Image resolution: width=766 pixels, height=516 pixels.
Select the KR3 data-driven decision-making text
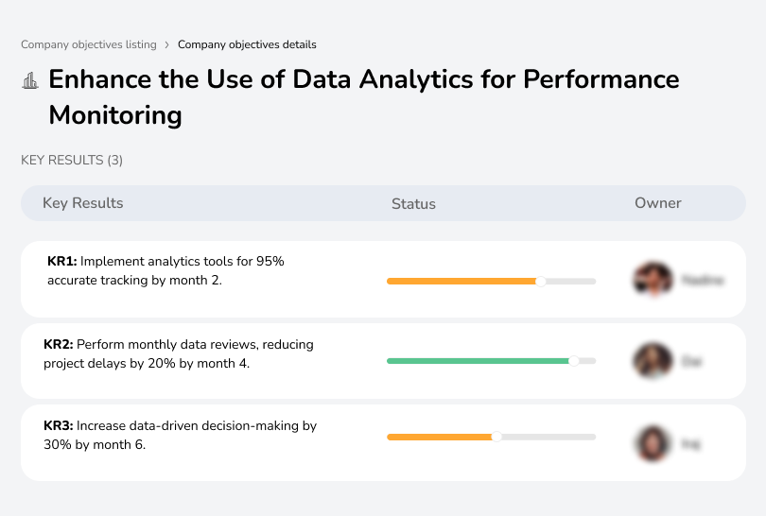pyautogui.click(x=180, y=435)
